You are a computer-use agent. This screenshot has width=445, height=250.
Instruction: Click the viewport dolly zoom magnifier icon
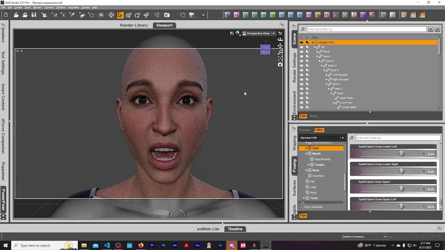pos(280,52)
